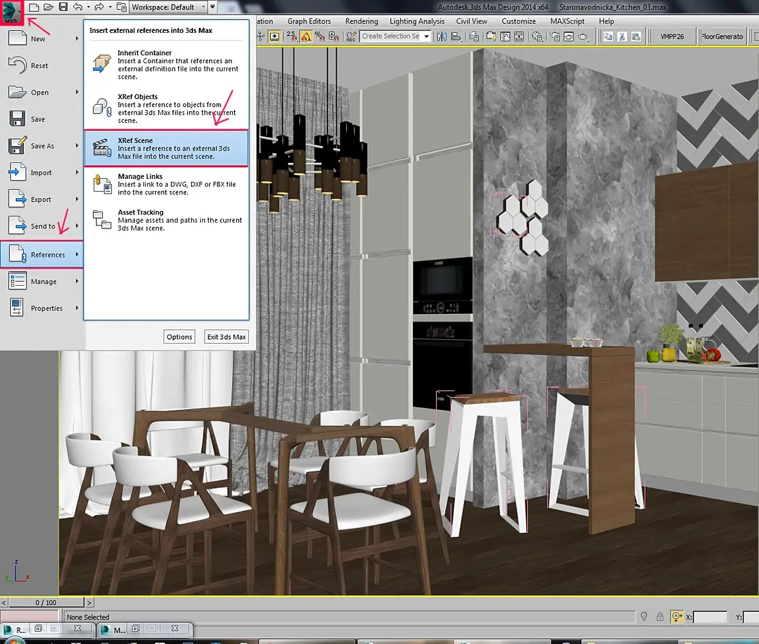Click the Project Folder icon beside Workspace

tap(122, 7)
